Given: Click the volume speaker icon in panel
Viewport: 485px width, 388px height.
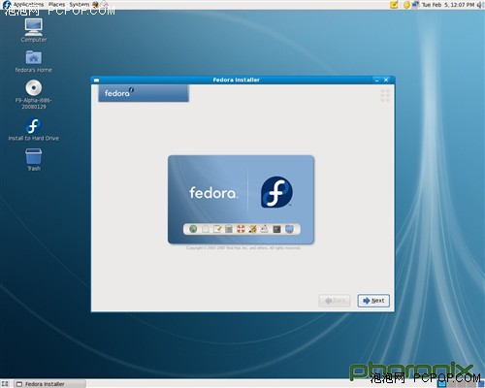Looking at the screenshot, I should coord(479,5).
